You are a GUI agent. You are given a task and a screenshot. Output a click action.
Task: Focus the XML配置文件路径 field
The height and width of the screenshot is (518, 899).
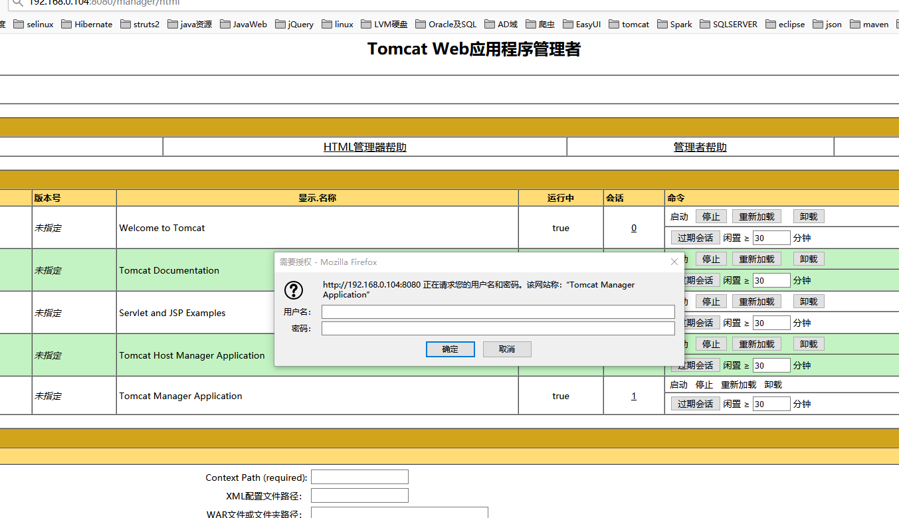coord(359,495)
